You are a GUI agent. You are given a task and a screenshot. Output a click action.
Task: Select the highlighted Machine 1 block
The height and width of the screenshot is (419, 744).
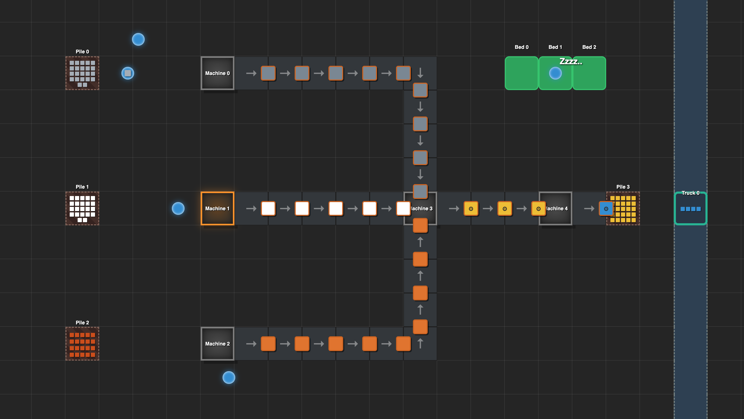217,208
